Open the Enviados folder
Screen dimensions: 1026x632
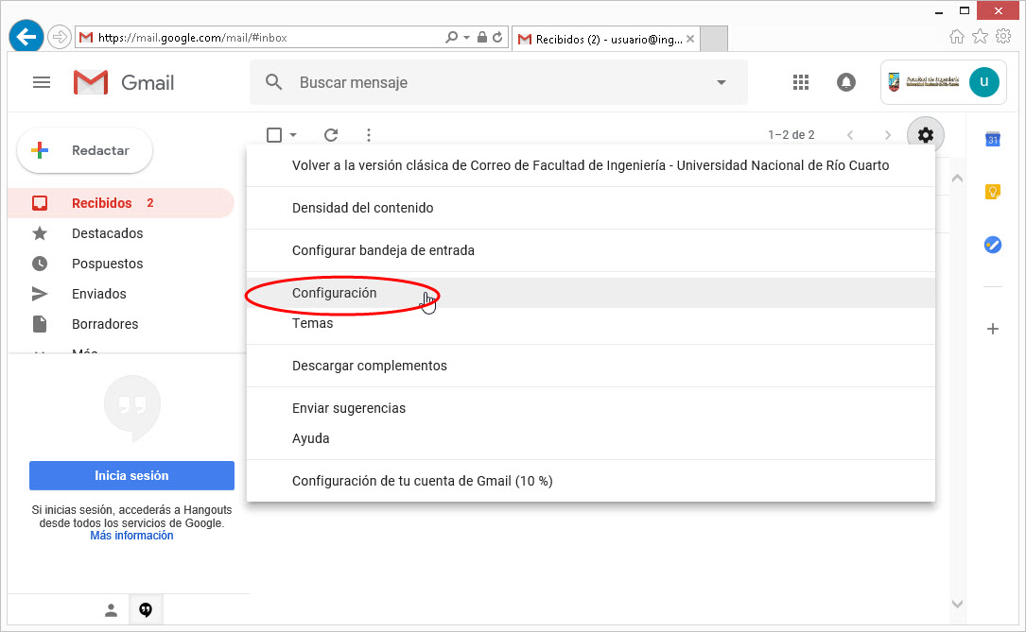[121, 294]
